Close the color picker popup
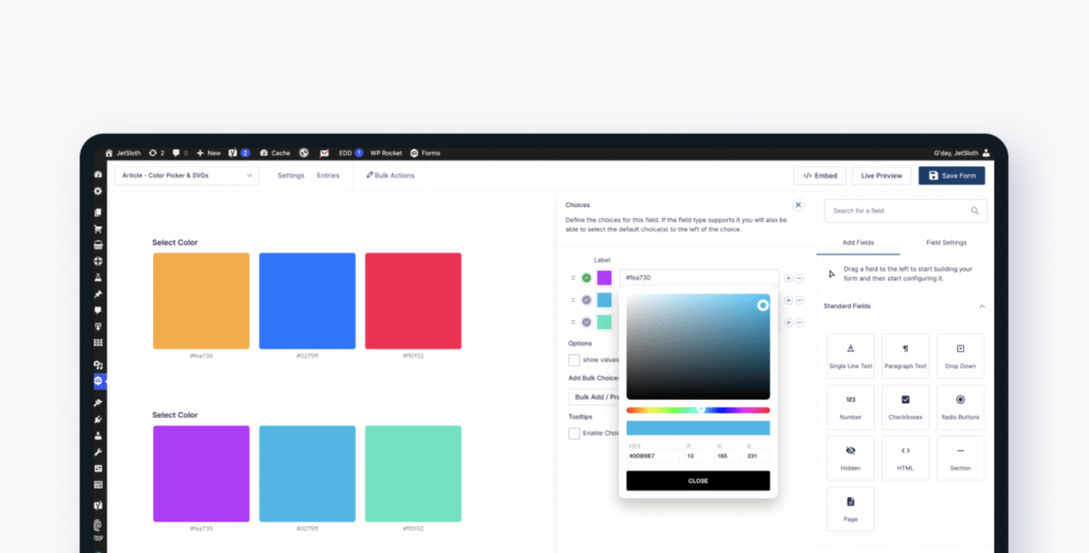This screenshot has width=1089, height=553. click(698, 481)
